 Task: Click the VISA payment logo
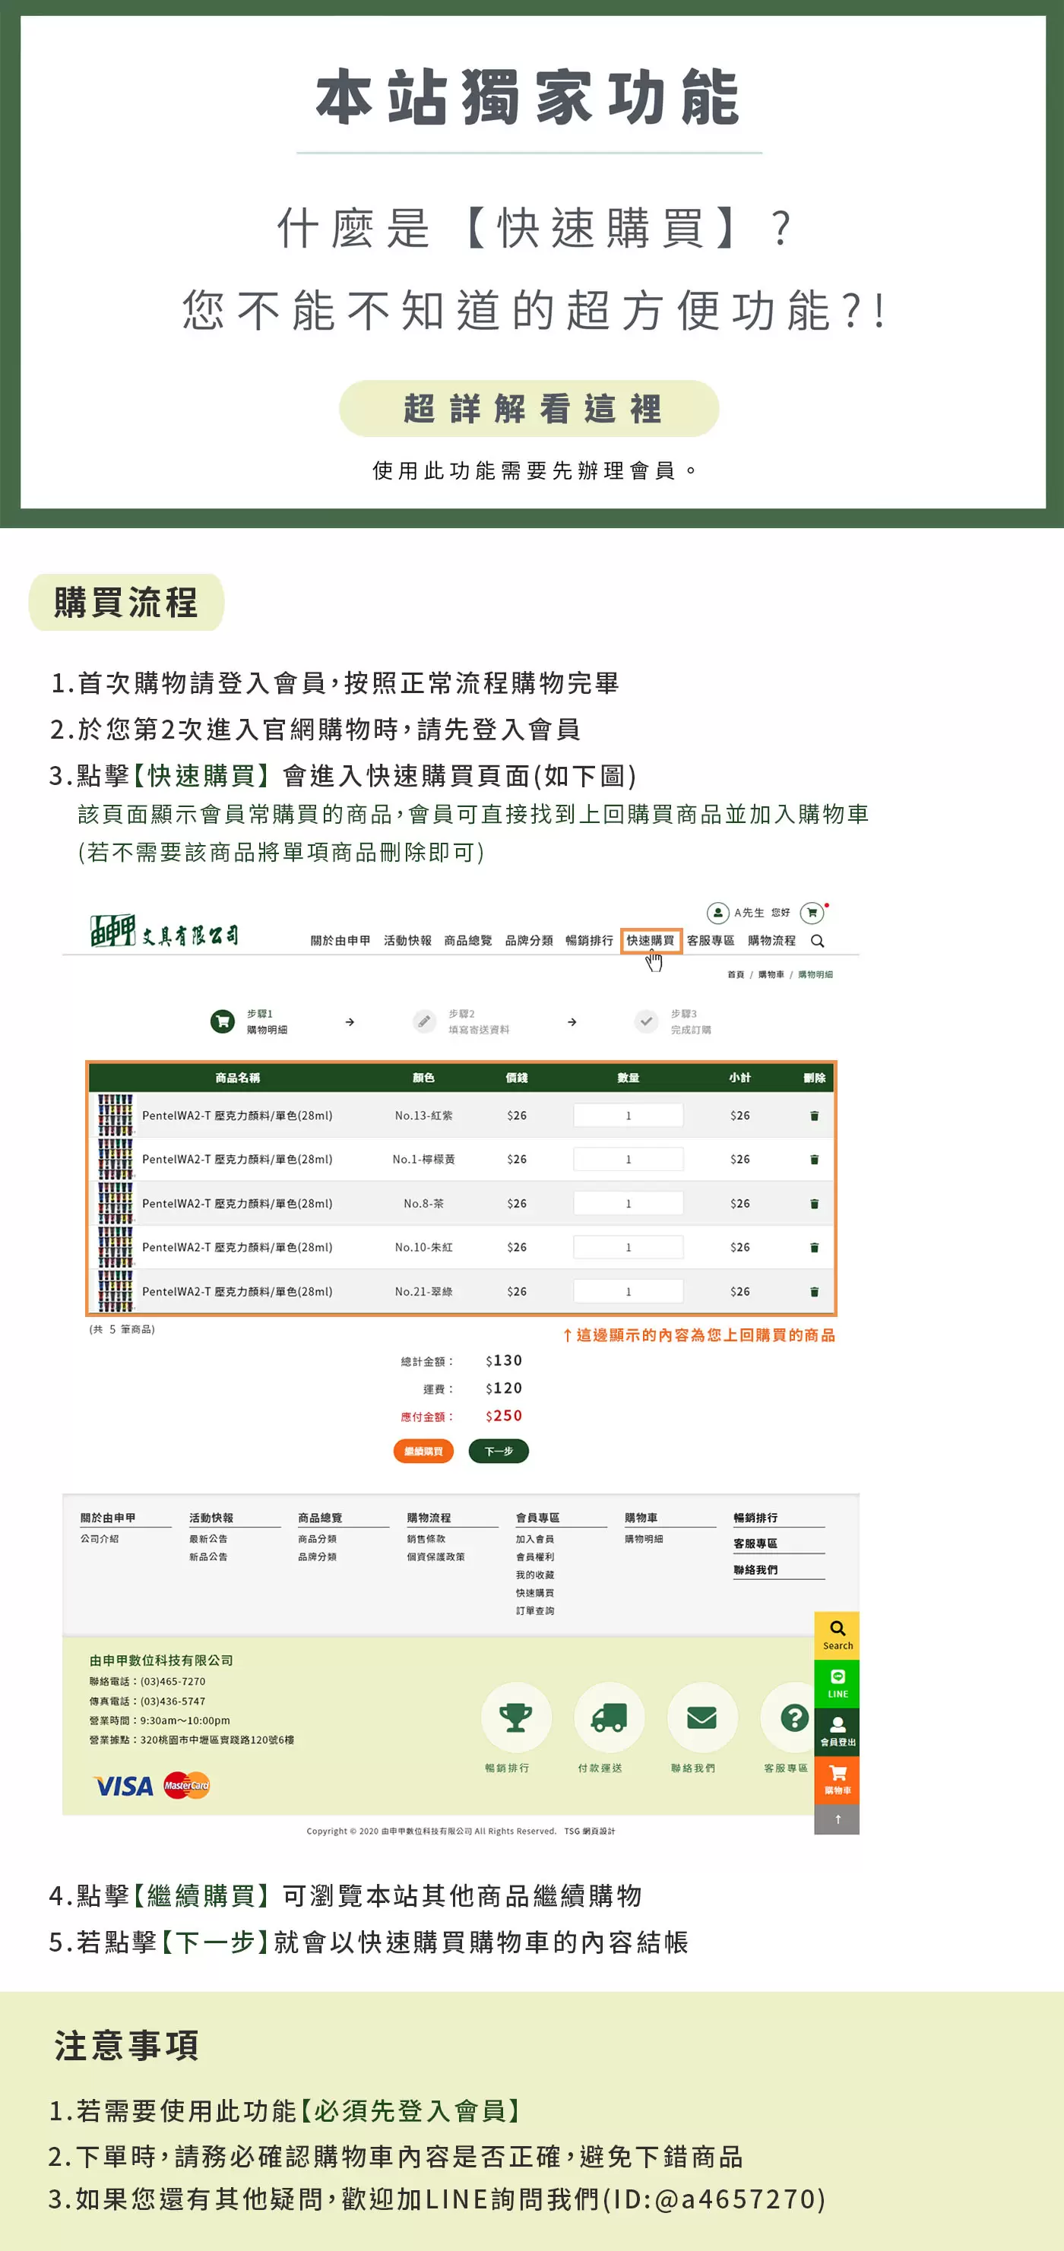coord(123,1786)
